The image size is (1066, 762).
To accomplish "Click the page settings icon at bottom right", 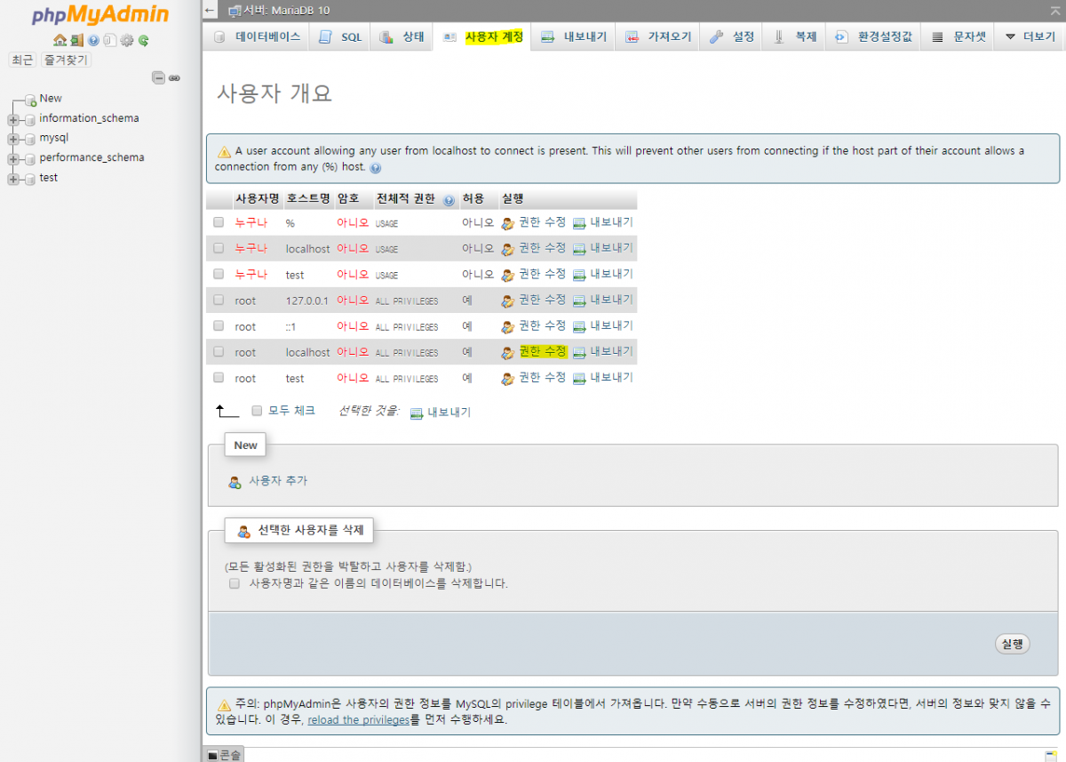I will [1050, 756].
